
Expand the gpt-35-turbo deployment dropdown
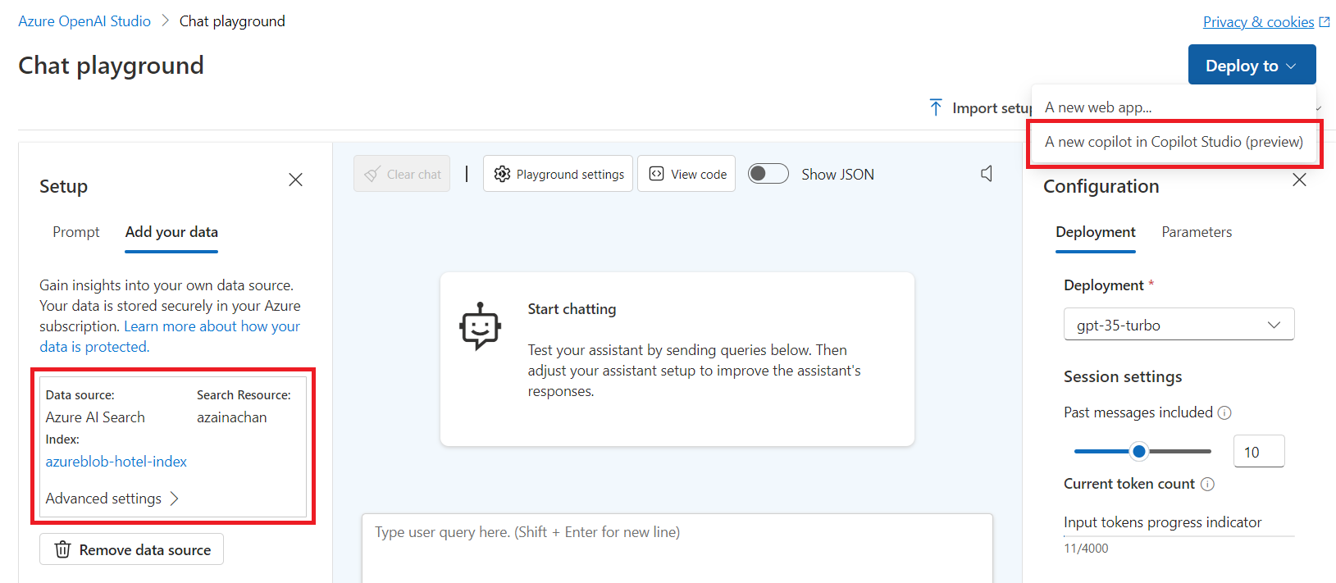[1179, 325]
